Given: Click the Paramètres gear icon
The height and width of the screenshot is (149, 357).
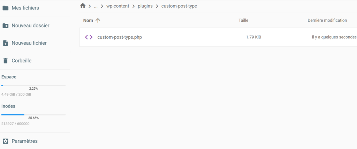Looking at the screenshot, I should (x=6, y=141).
